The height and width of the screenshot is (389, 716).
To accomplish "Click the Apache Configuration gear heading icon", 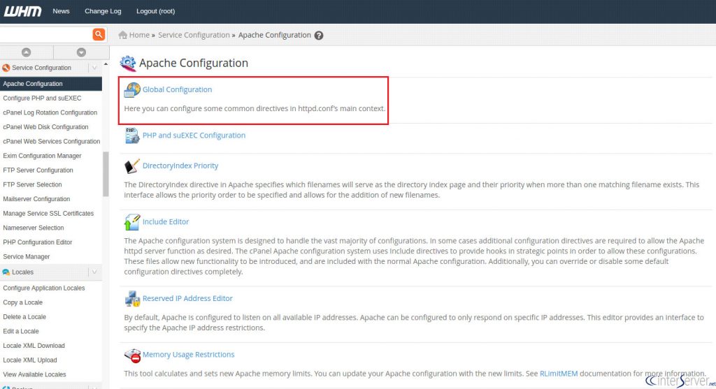I will pos(128,64).
